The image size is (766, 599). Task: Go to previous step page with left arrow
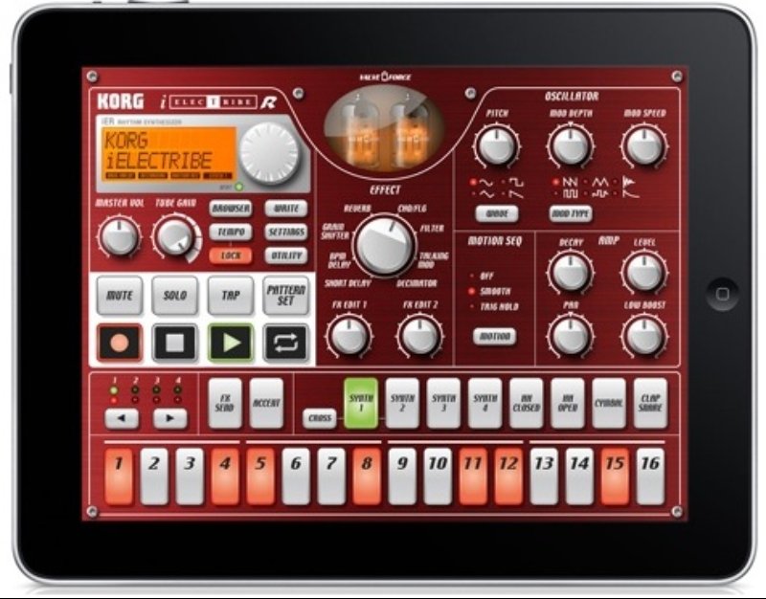click(122, 418)
